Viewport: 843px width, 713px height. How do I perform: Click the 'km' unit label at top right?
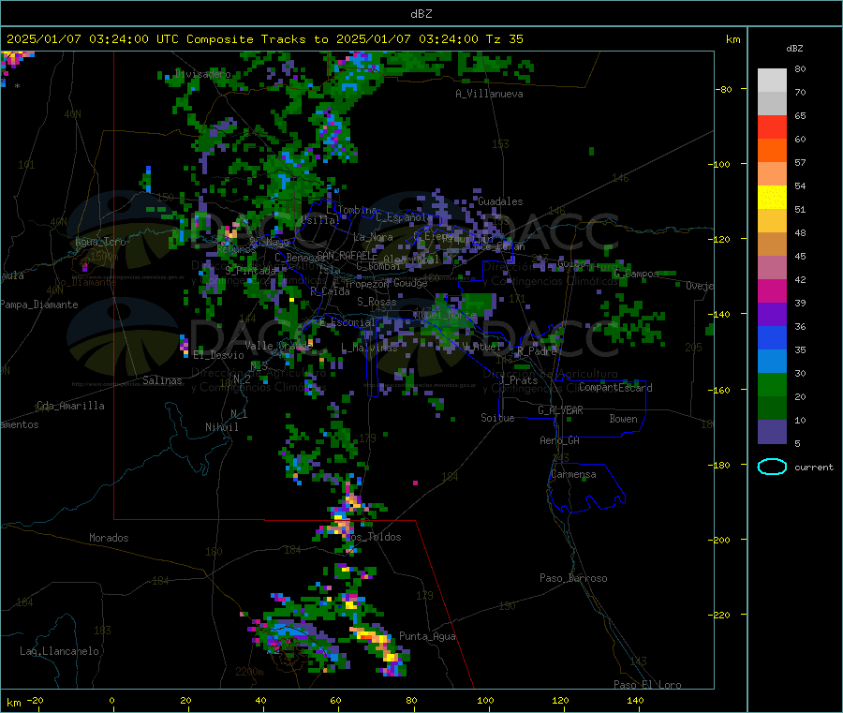pyautogui.click(x=732, y=39)
